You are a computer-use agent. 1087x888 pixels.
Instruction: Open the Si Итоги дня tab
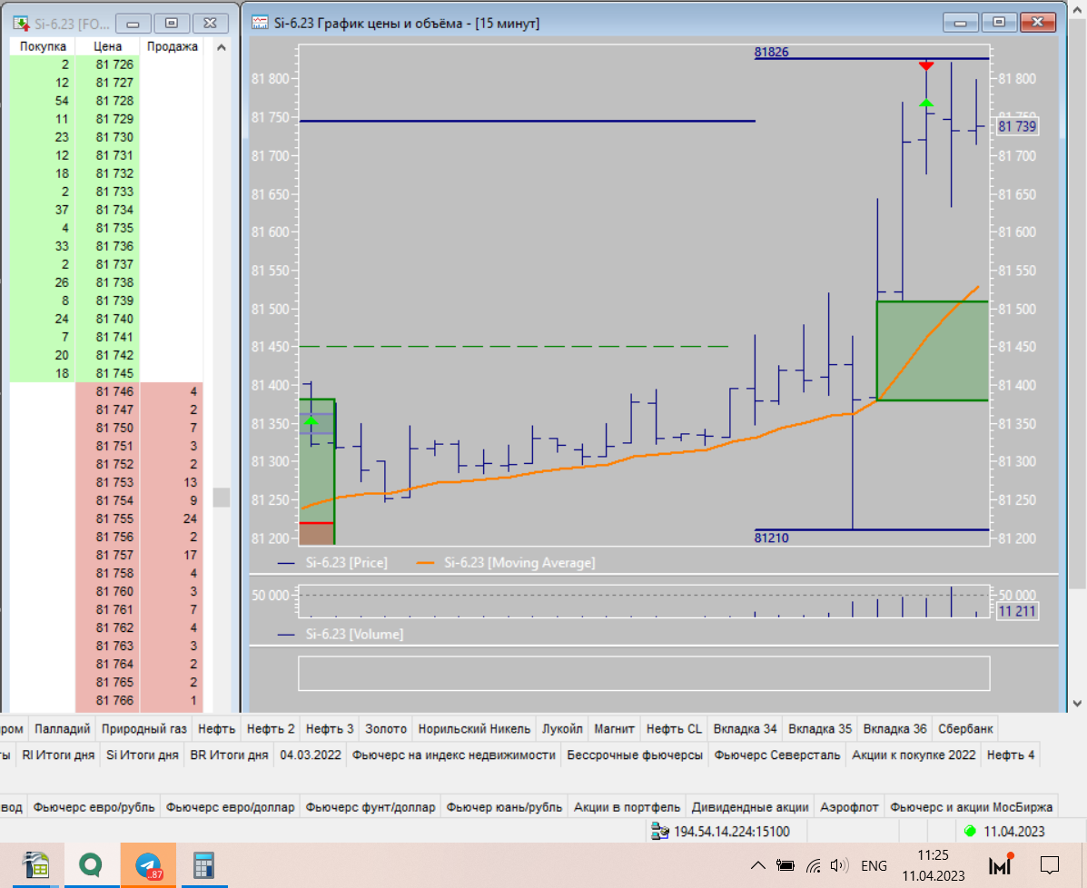(x=142, y=755)
